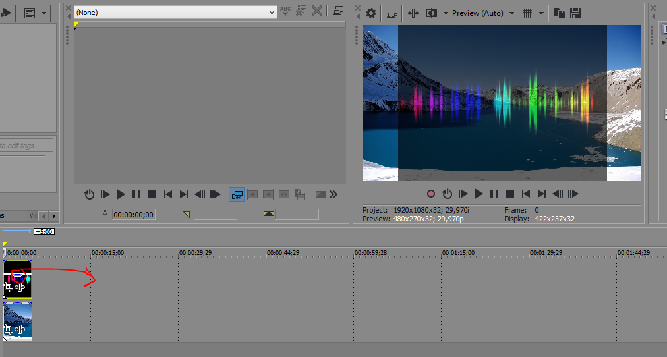Click add to timeline up to cursor icon

[268, 195]
